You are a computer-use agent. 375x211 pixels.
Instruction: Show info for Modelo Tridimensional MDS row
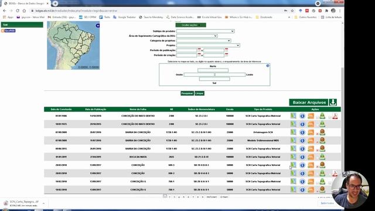(302, 141)
